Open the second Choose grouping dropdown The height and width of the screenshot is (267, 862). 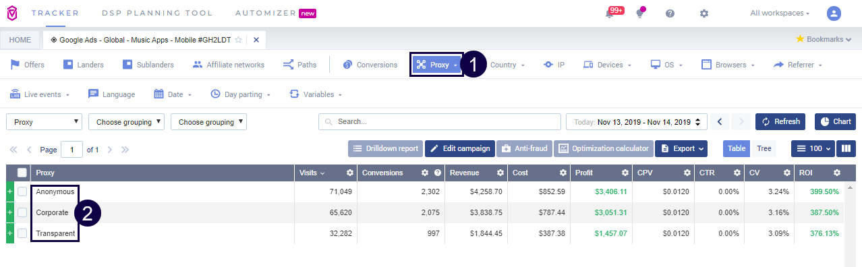(127, 122)
